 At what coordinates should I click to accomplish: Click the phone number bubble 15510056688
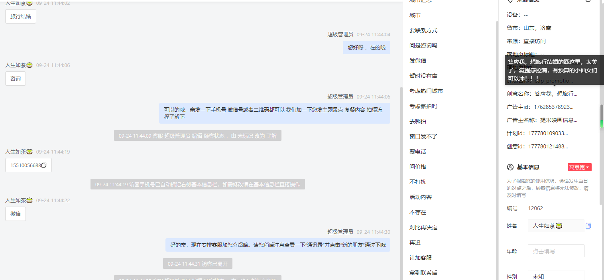[28, 165]
